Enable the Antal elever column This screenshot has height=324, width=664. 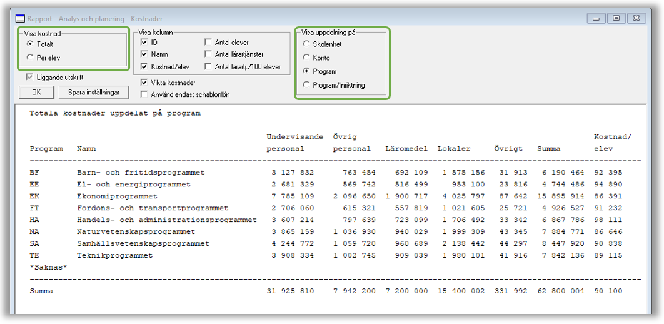tap(208, 43)
